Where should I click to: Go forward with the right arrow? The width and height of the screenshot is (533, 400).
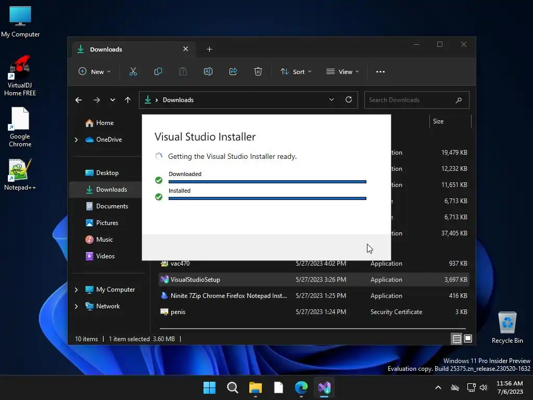(97, 100)
